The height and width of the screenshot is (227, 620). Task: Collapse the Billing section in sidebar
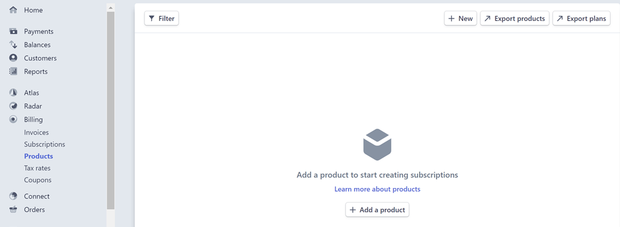coord(33,119)
